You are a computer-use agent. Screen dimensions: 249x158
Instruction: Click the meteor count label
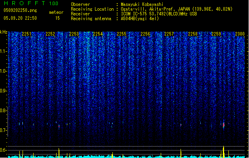(x=56, y=12)
